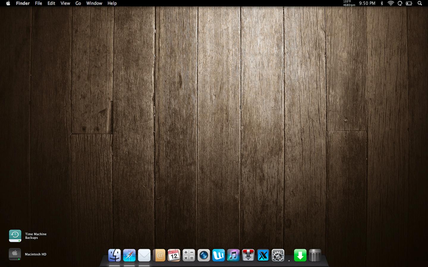Click the Time Machine Backups label
The height and width of the screenshot is (267, 428).
(36, 236)
